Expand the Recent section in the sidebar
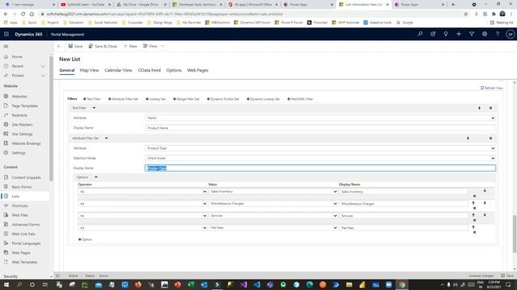 43,66
